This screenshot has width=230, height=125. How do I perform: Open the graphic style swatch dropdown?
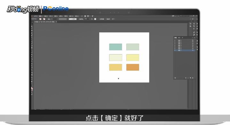pos(97,19)
